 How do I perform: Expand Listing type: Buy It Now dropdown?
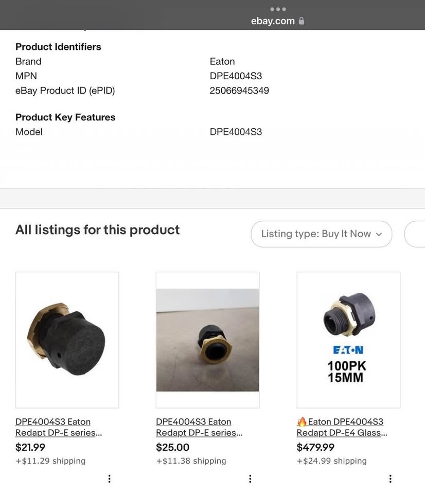[322, 234]
